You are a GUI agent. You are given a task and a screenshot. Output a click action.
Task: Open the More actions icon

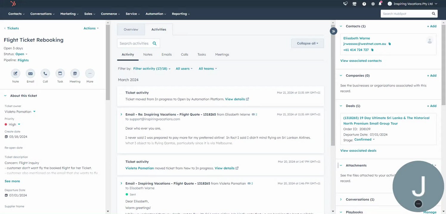(90, 73)
